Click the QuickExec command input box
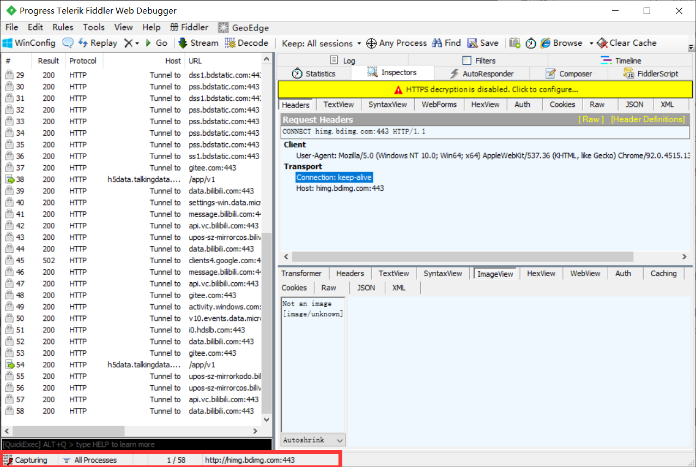 point(136,445)
